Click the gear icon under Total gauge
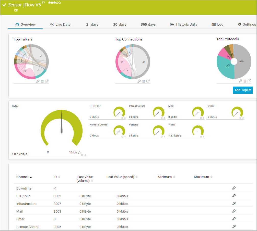Screen dimensions: 257x231 coord(82,155)
